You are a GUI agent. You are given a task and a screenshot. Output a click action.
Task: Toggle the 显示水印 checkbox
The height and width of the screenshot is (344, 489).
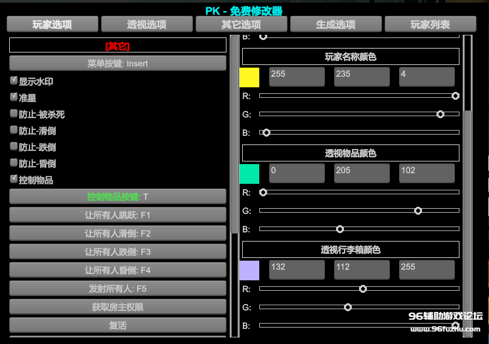pyautogui.click(x=14, y=81)
